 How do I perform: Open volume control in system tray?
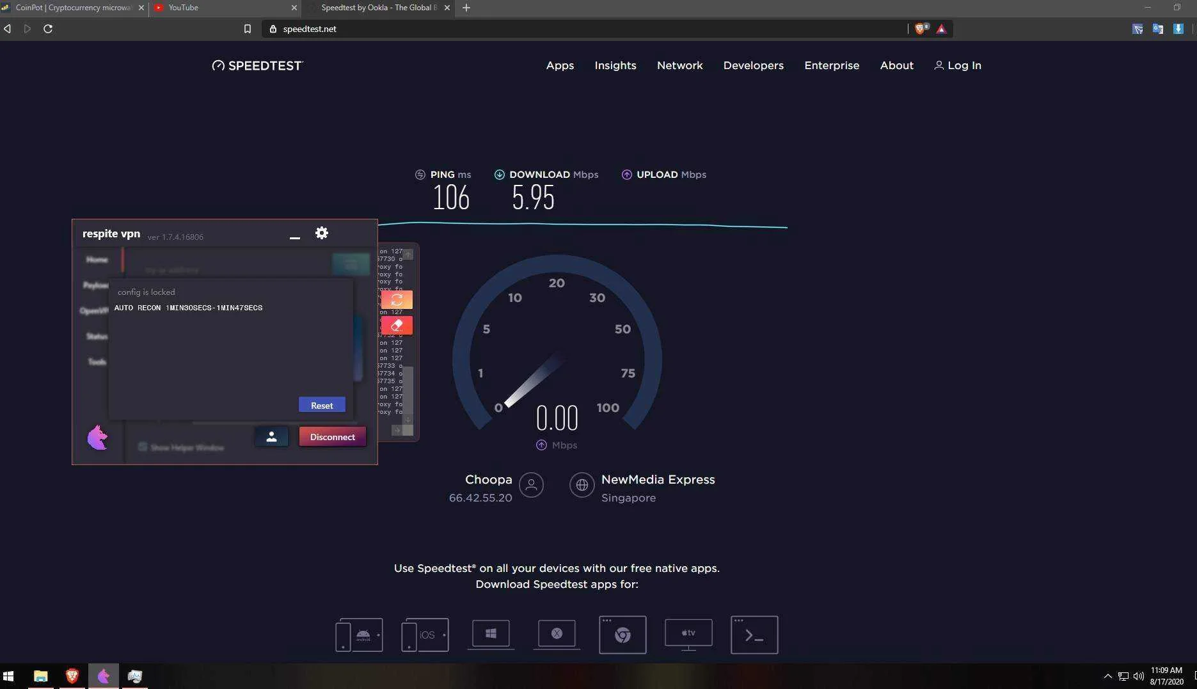[x=1139, y=676]
